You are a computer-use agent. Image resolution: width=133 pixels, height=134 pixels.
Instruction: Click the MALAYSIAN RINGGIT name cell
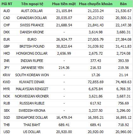[32, 89]
